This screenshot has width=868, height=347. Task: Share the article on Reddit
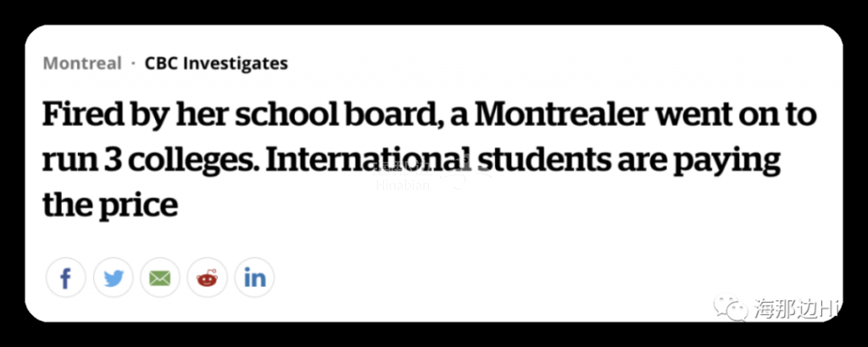tap(207, 278)
